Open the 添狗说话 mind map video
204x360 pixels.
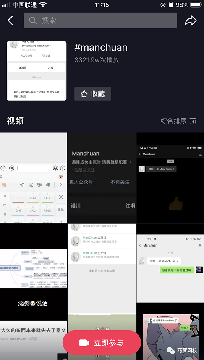click(x=34, y=268)
